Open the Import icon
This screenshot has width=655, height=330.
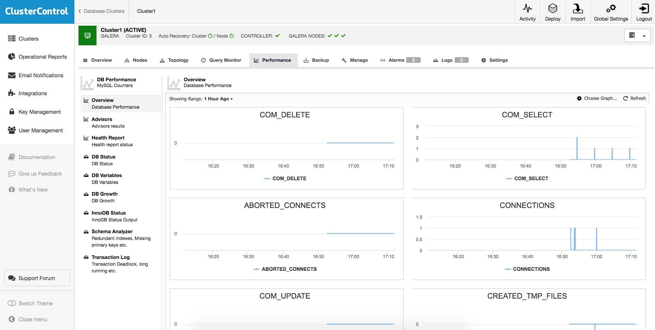pyautogui.click(x=578, y=8)
